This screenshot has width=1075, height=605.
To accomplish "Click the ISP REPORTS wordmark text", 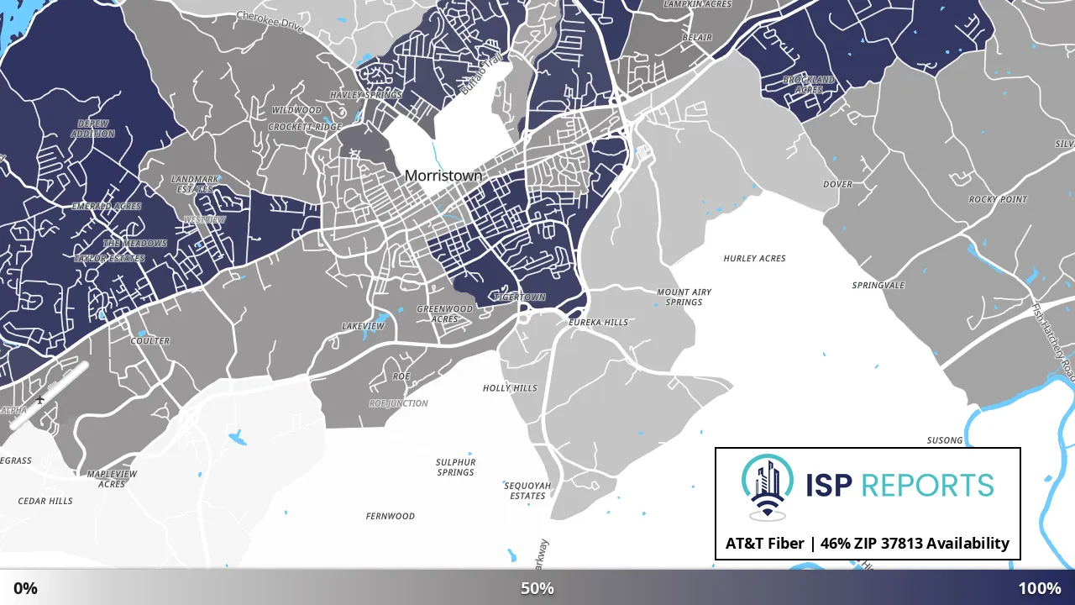I will click(899, 485).
